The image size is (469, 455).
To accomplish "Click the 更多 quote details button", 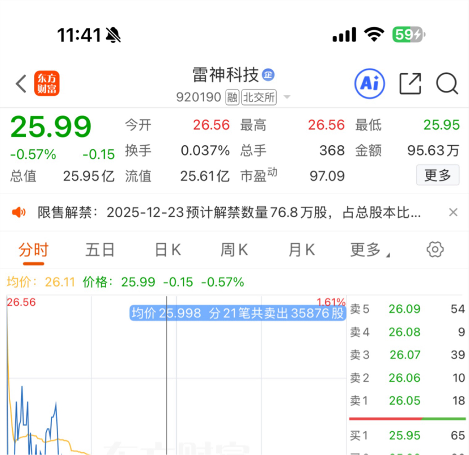I will 437,175.
